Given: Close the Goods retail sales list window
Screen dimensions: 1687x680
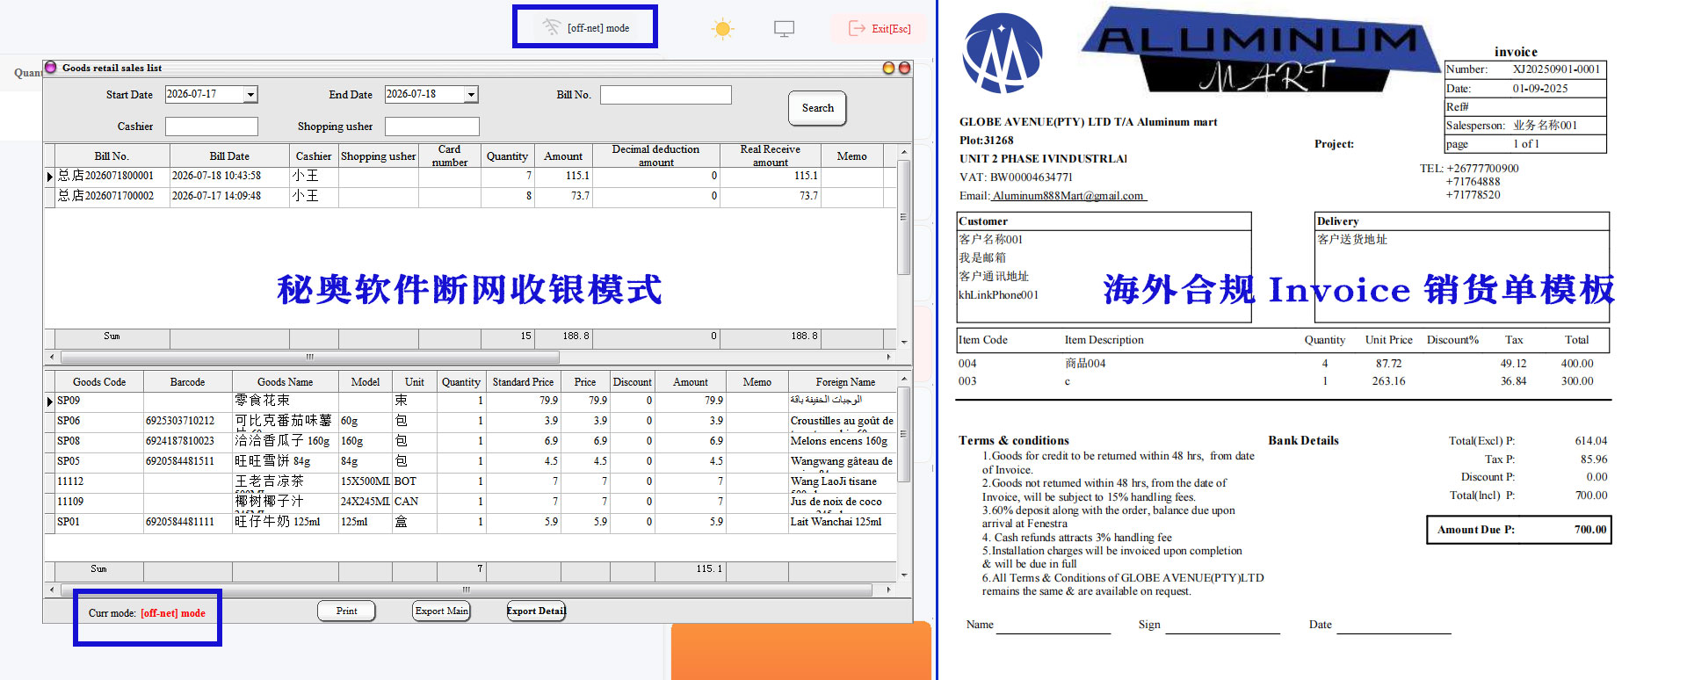Looking at the screenshot, I should (904, 68).
